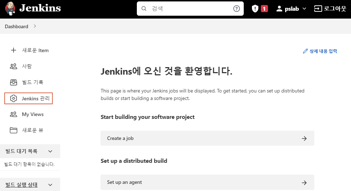Click the gear icon for Jenkins 관리
This screenshot has width=351, height=191.
point(14,99)
